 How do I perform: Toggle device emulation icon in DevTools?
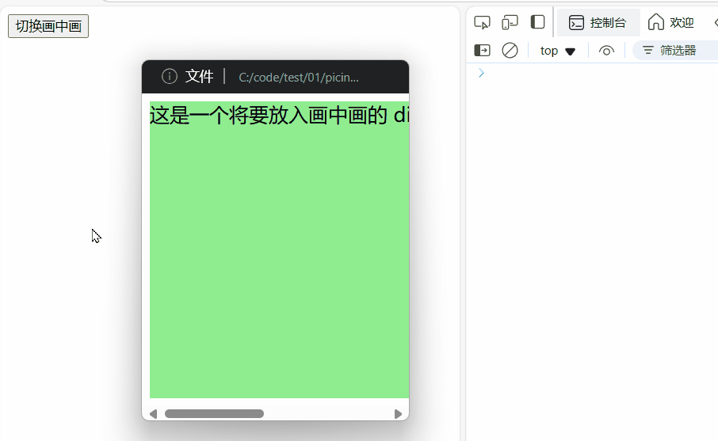click(510, 22)
